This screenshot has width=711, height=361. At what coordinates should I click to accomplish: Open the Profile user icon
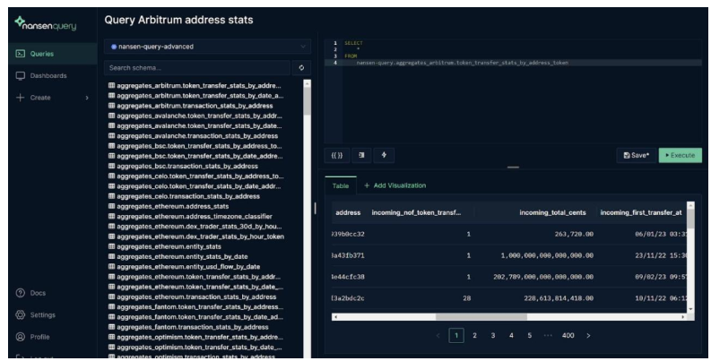tap(20, 337)
